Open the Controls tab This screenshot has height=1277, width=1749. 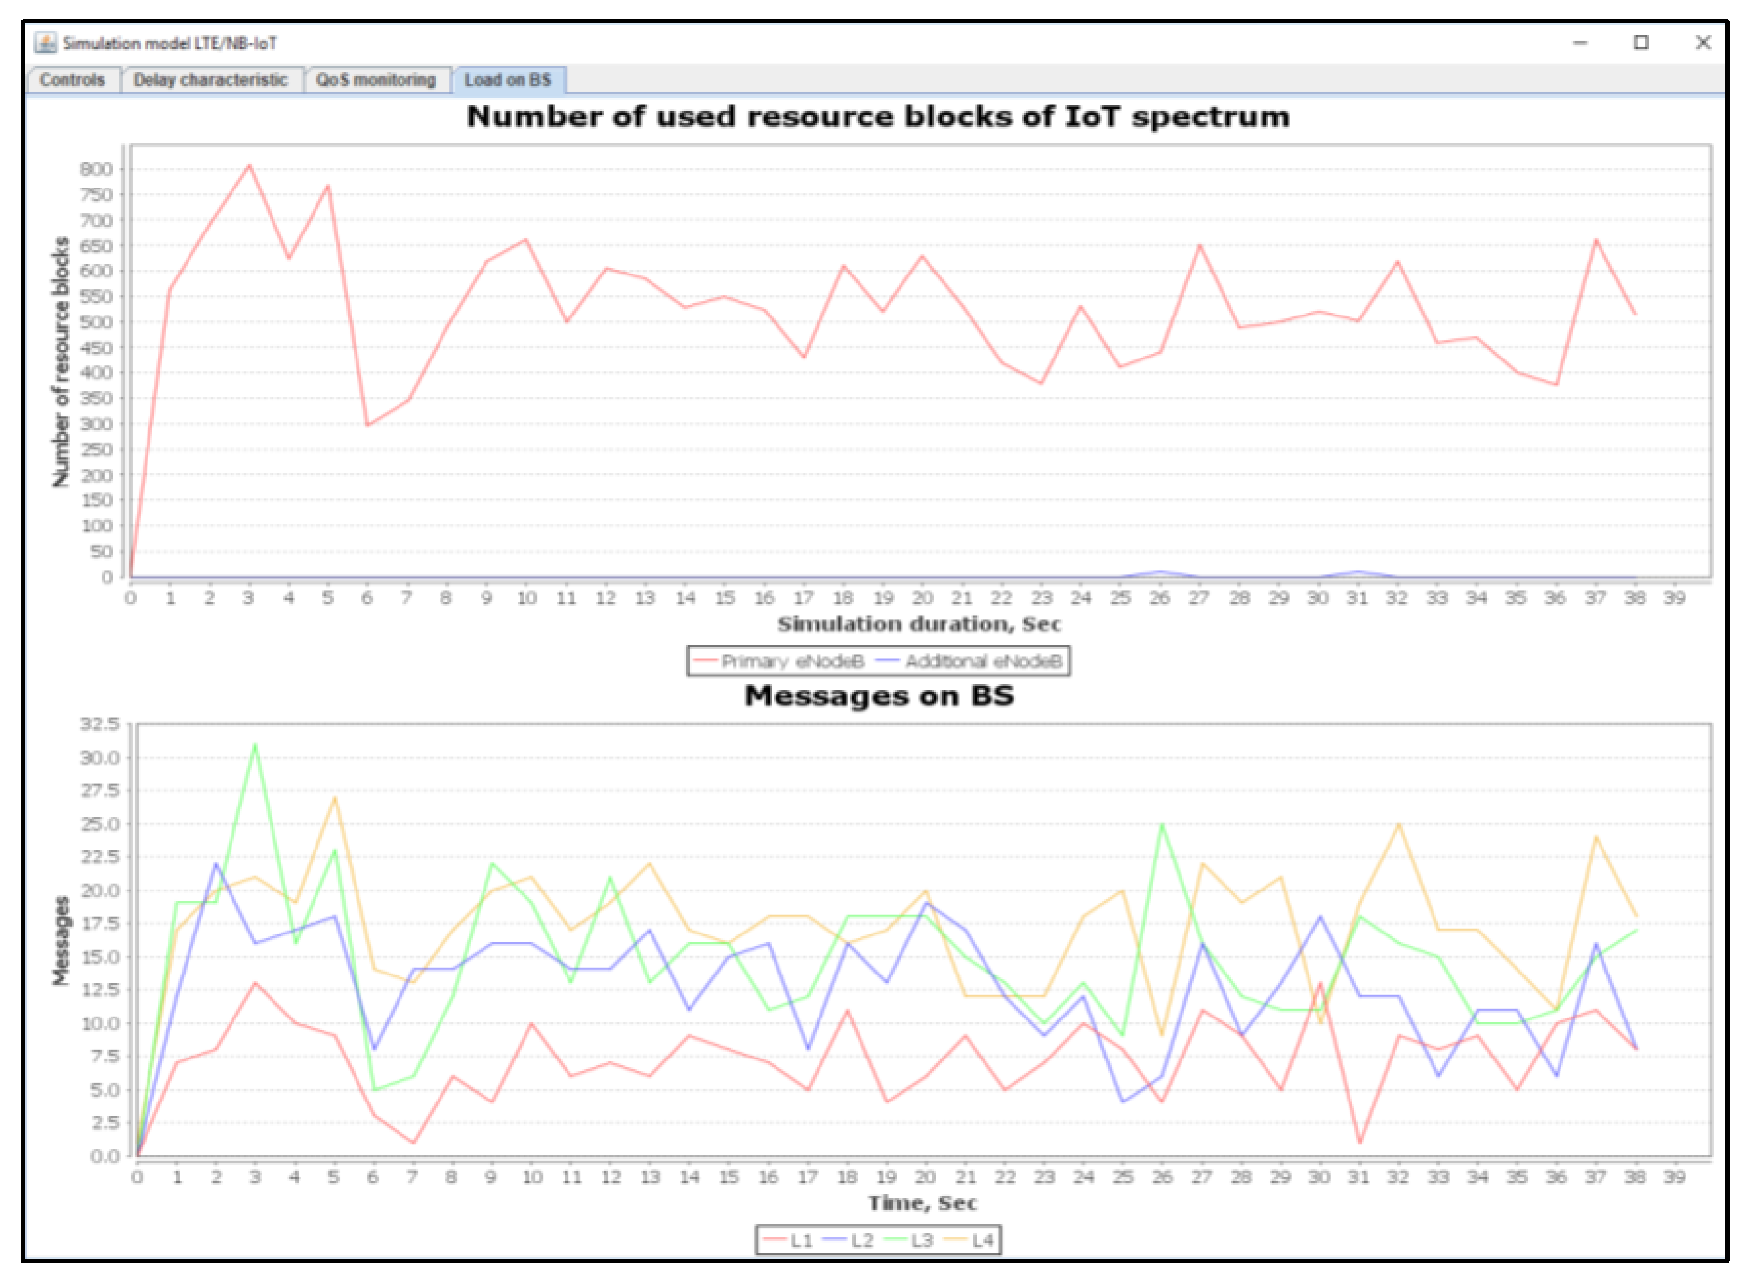72,80
